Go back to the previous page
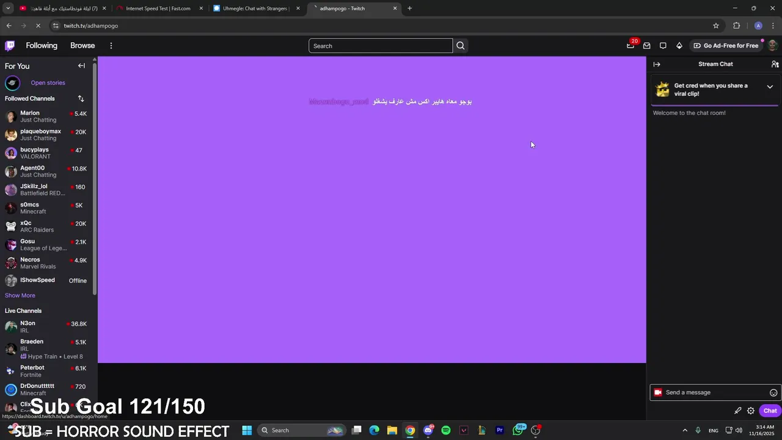This screenshot has width=782, height=440. tap(9, 26)
